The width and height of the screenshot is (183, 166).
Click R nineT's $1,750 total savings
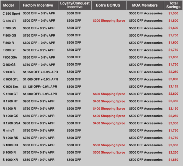pyautogui.click(x=173, y=131)
